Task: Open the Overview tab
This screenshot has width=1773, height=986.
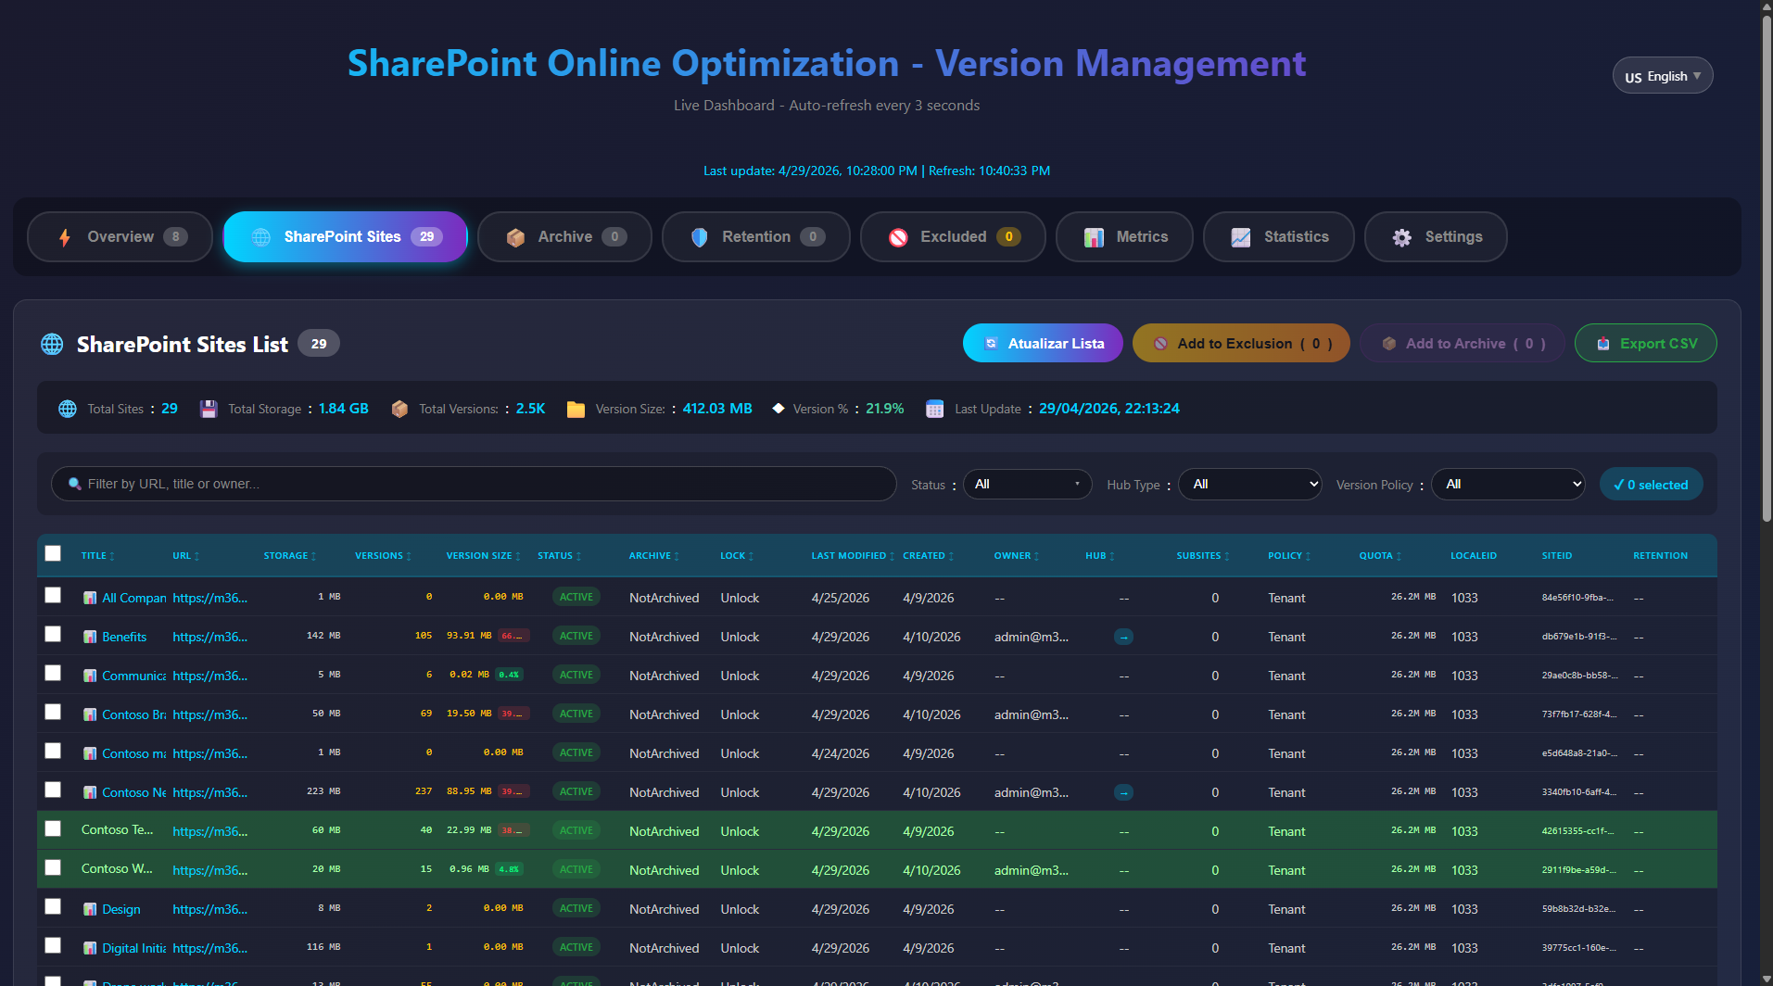Action: 120,237
